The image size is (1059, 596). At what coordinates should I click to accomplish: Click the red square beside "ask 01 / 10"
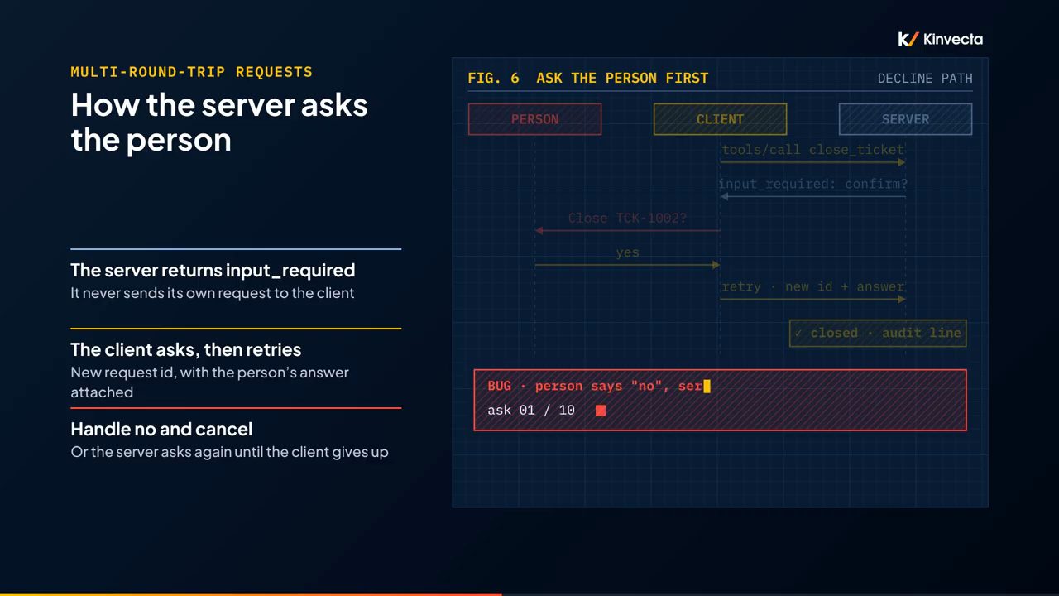point(601,411)
